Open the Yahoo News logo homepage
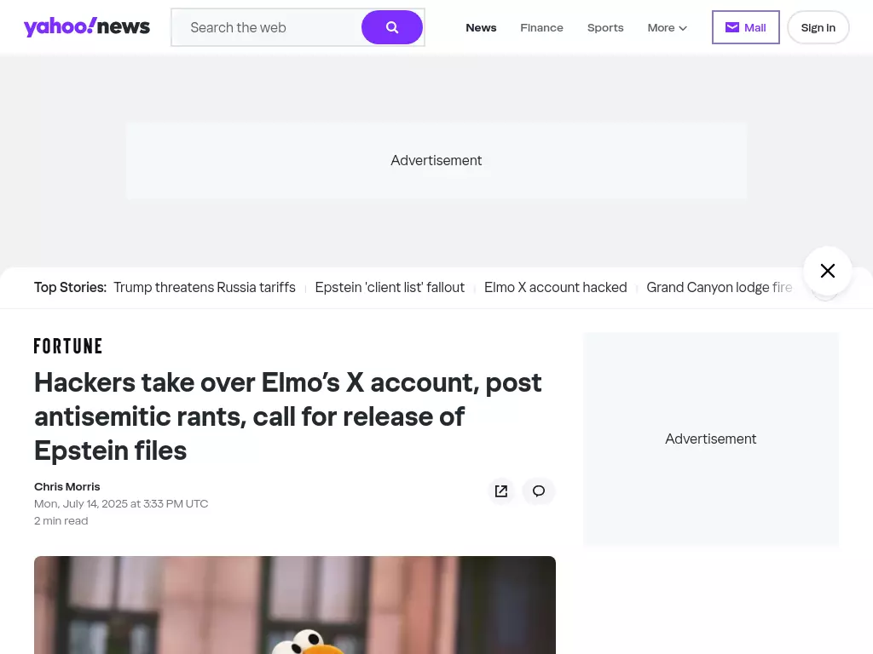 coord(87,26)
